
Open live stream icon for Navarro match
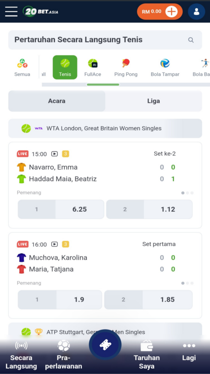55,154
